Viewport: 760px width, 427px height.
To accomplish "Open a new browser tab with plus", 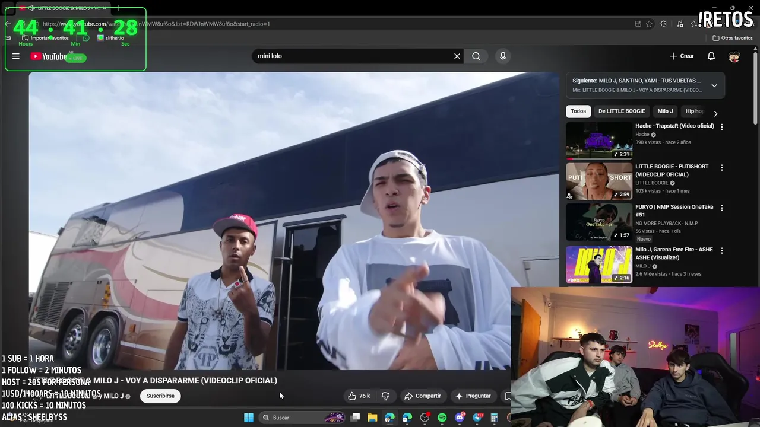I will pos(119,8).
